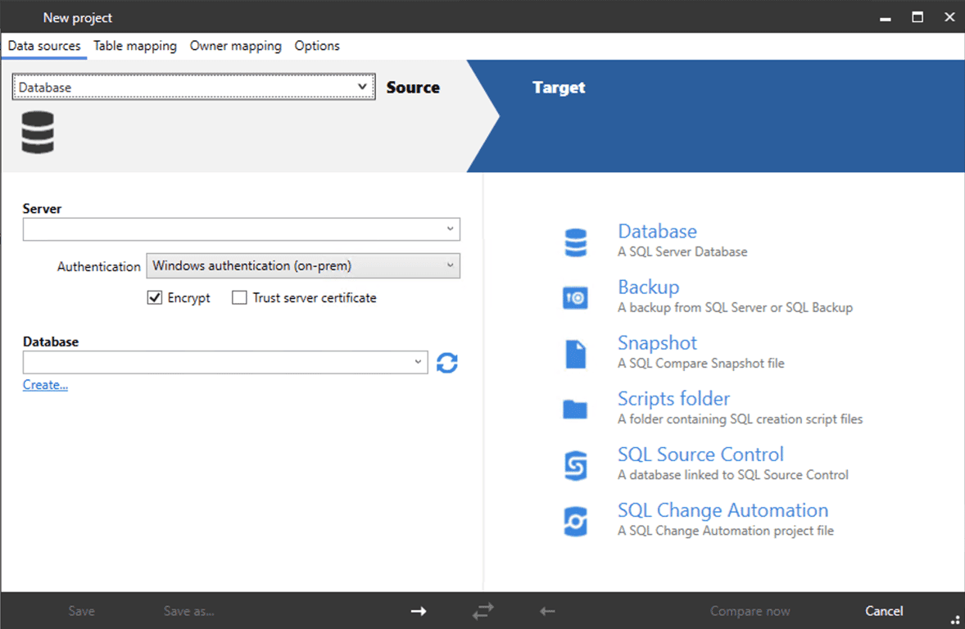Open the Options tab
Image resolution: width=965 pixels, height=629 pixels.
pos(317,46)
